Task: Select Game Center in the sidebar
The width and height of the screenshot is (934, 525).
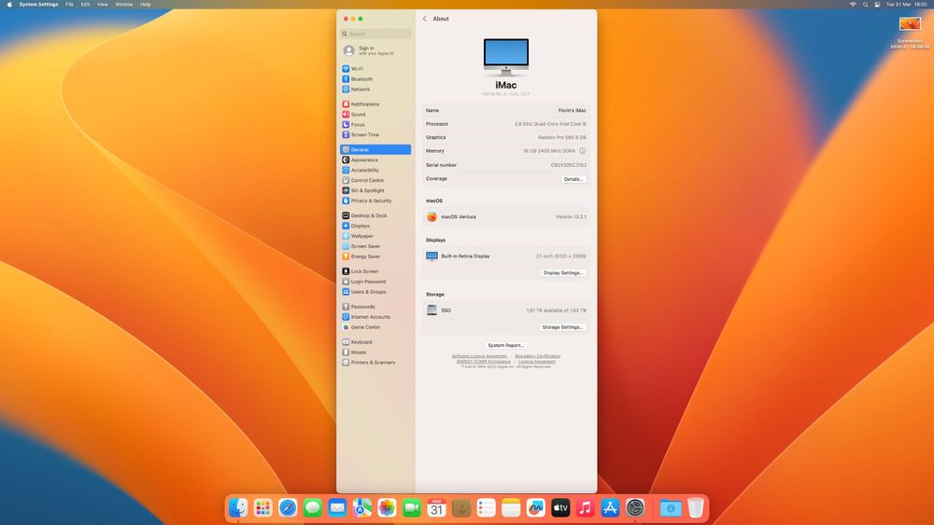Action: point(375,327)
